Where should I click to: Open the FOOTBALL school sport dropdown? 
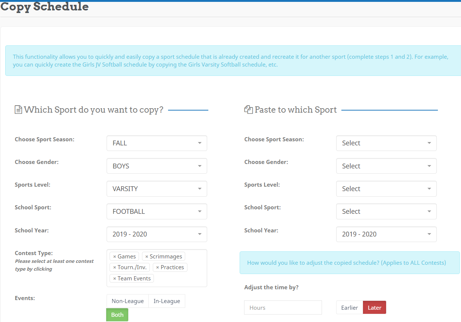[x=157, y=212]
